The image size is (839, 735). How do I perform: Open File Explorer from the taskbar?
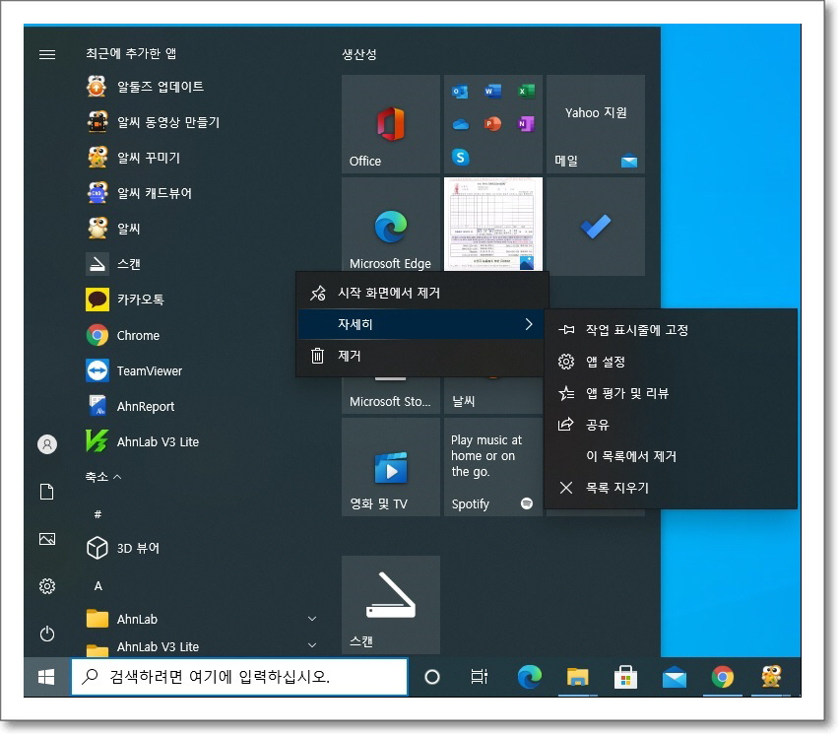[x=577, y=677]
